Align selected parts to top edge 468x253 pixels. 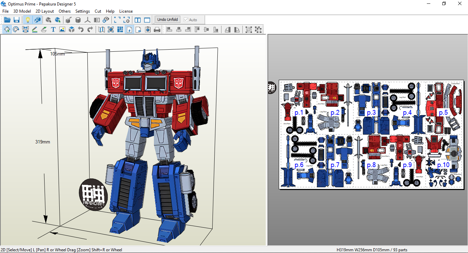[197, 29]
